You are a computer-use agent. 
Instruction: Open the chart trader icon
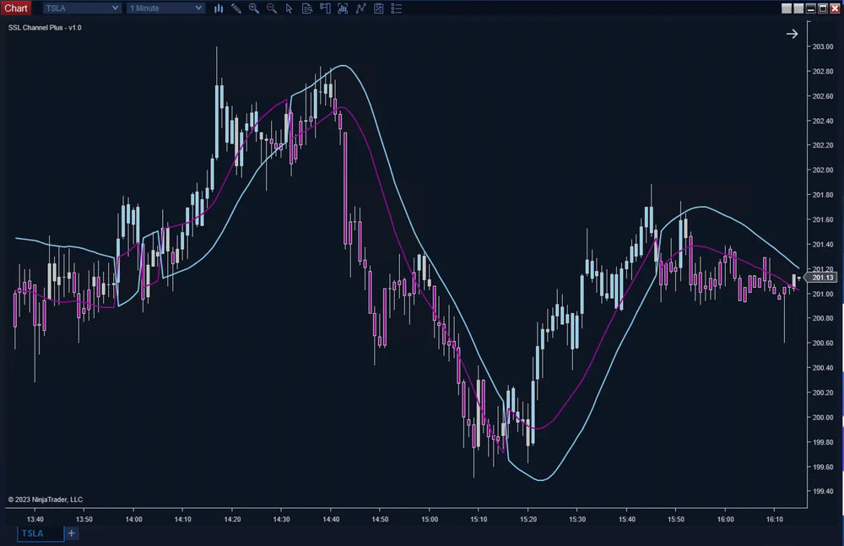point(324,8)
